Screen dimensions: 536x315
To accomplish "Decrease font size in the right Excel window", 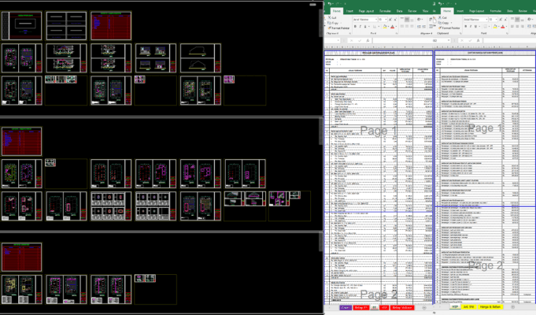I will tap(506, 20).
